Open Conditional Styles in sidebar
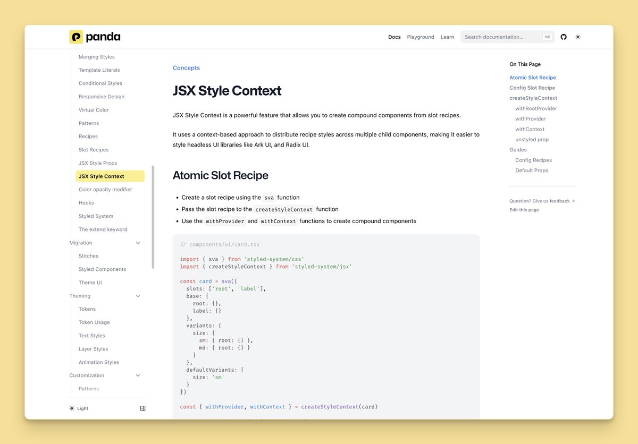The width and height of the screenshot is (638, 444). (x=100, y=83)
